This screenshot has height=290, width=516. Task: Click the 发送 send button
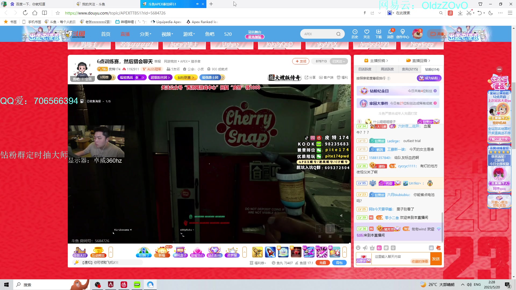436,259
